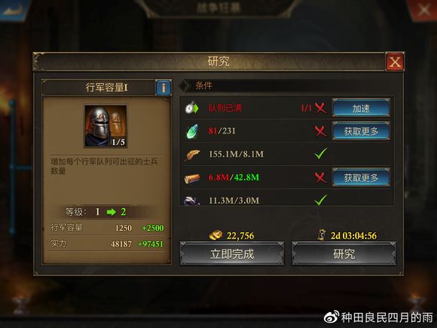This screenshot has width=437, height=328.
Task: Select the green checkmark on the food row
Action: [x=321, y=154]
